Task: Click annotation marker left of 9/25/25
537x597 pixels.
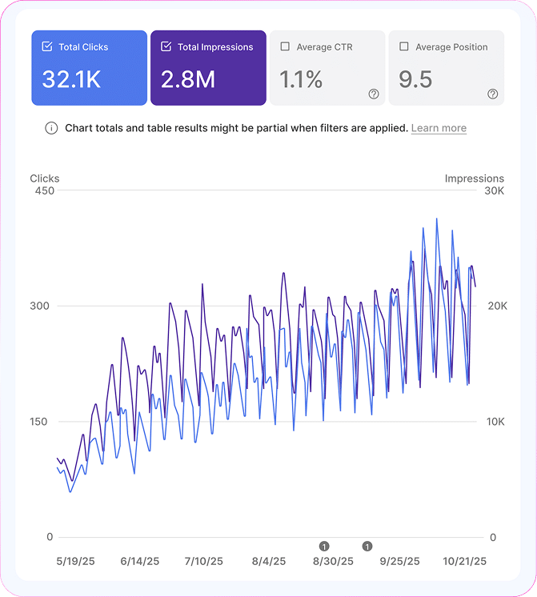Action: click(367, 546)
